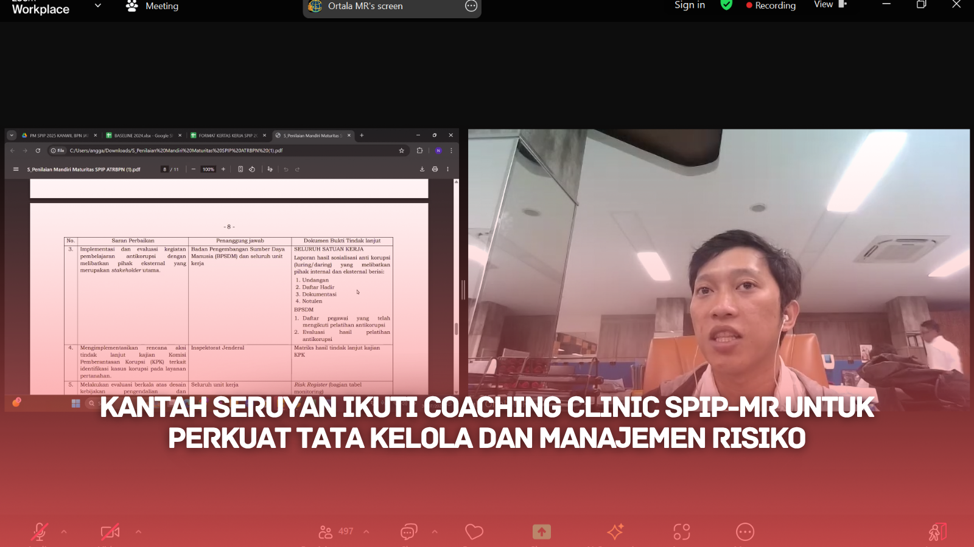The height and width of the screenshot is (547, 974).
Task: Expand the Workplace dropdown chevron
Action: 97,6
